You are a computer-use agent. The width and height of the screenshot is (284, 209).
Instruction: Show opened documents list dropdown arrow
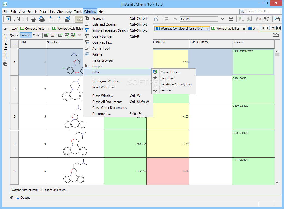point(273,28)
